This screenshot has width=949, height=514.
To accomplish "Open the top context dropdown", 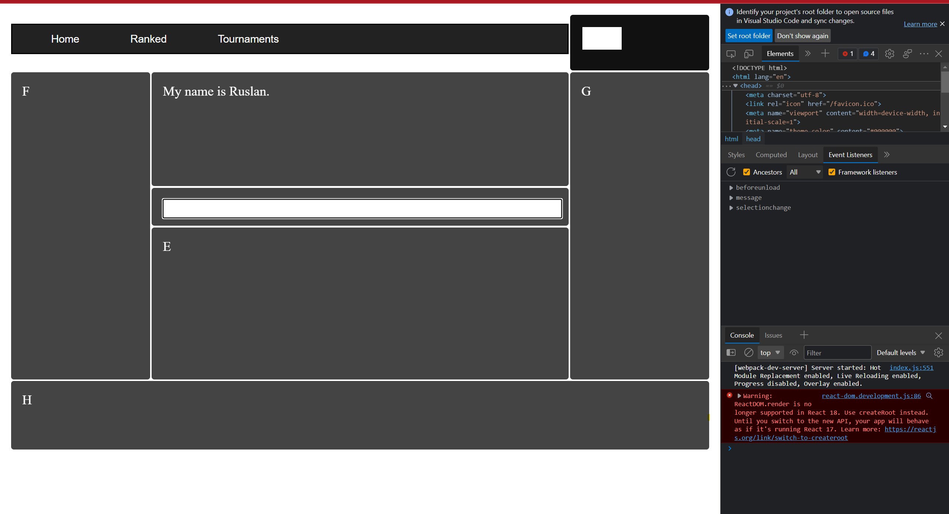I will click(770, 352).
